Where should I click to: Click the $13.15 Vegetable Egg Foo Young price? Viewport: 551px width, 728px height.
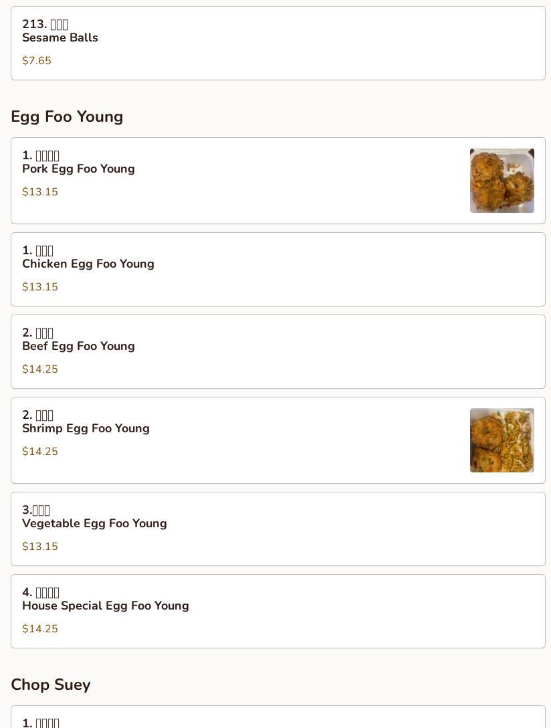coord(40,547)
